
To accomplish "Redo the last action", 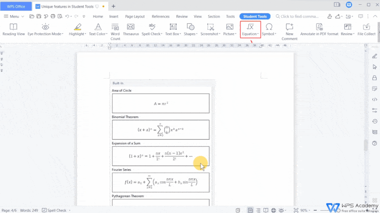I will click(x=76, y=17).
